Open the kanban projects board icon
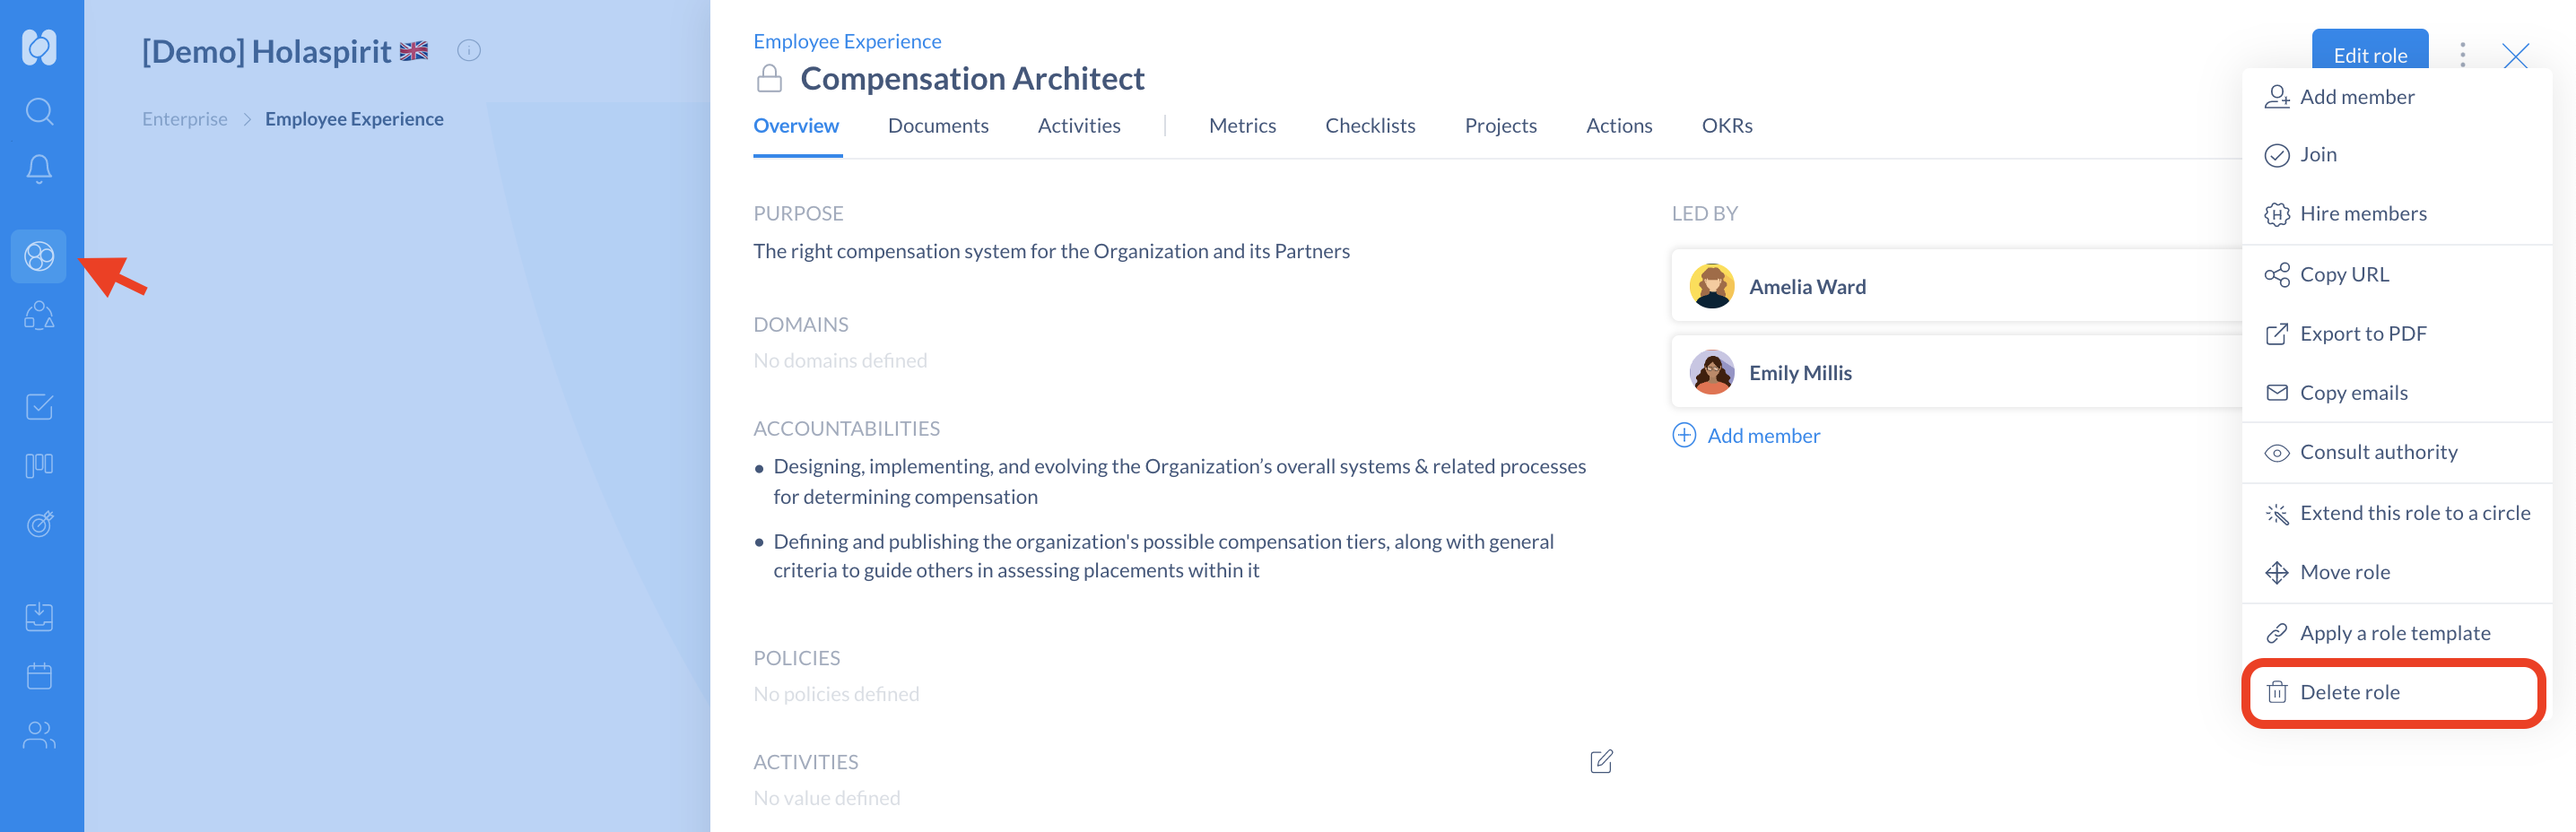 point(39,466)
